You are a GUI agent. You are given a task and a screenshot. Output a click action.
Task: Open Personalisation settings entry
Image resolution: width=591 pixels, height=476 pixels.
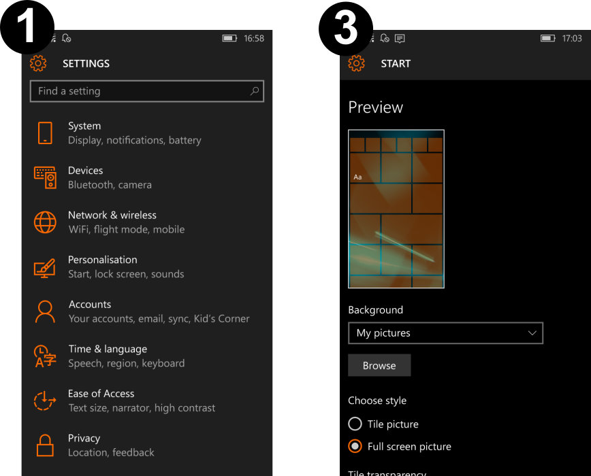147,267
